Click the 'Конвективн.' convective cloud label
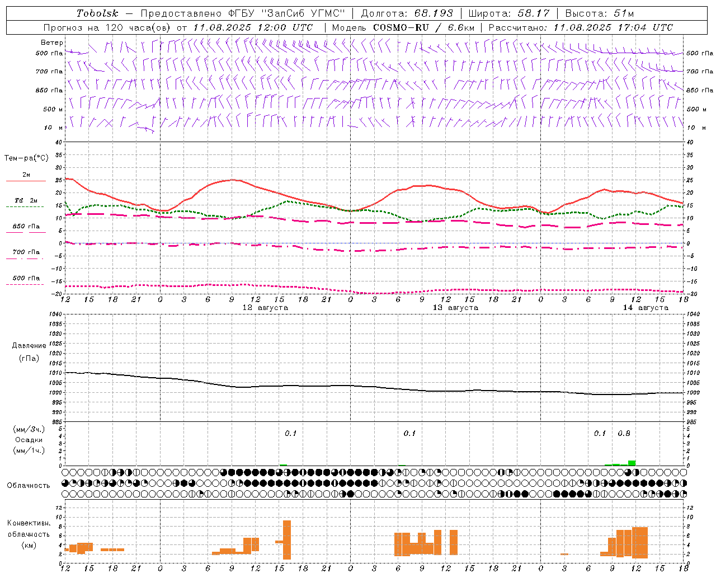716x573 pixels. [29, 523]
